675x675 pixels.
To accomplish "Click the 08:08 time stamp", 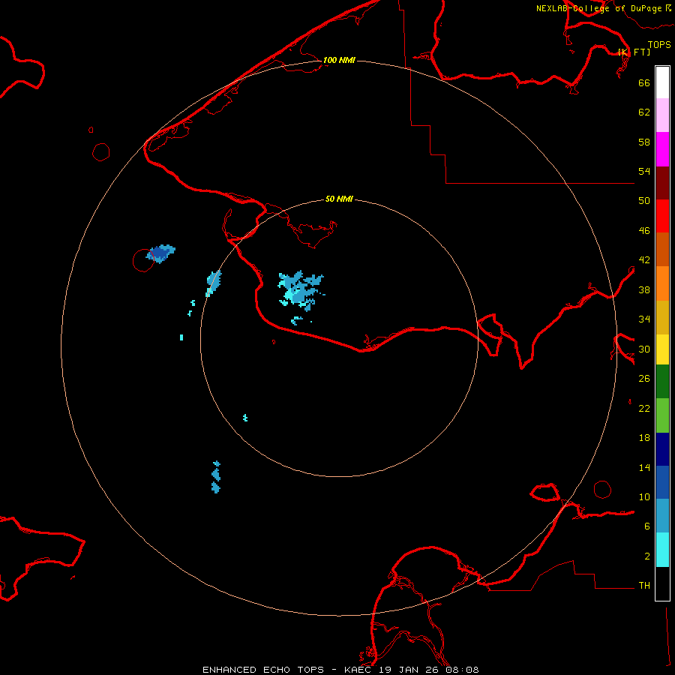I will [x=462, y=670].
